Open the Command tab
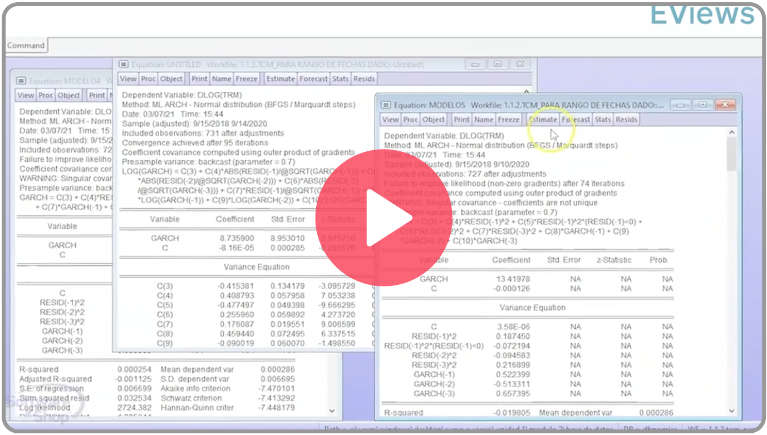Screen dimensions: 767x435 (x=26, y=46)
